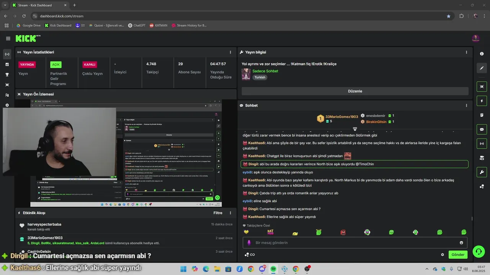This screenshot has height=275, width=490.
Task: Click the 33MarioGomez1903 top gifter name
Action: (x=341, y=116)
